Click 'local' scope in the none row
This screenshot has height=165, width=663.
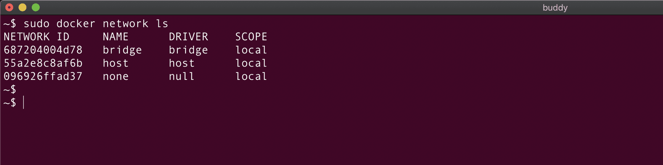pos(251,76)
